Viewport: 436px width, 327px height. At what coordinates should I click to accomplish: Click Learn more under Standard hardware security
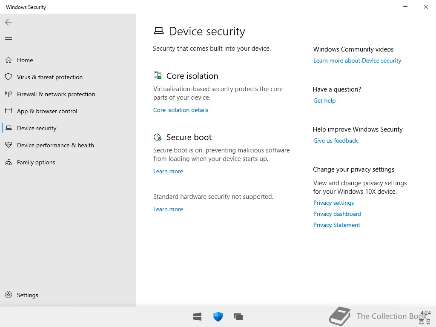coord(168,209)
